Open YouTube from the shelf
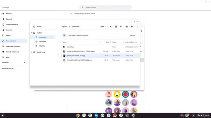This screenshot has height=118, width=211. point(115,115)
